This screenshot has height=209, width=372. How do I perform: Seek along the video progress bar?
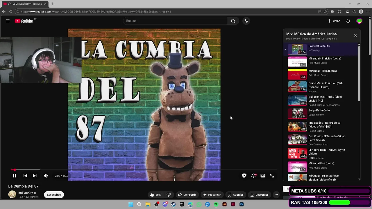tap(144, 170)
